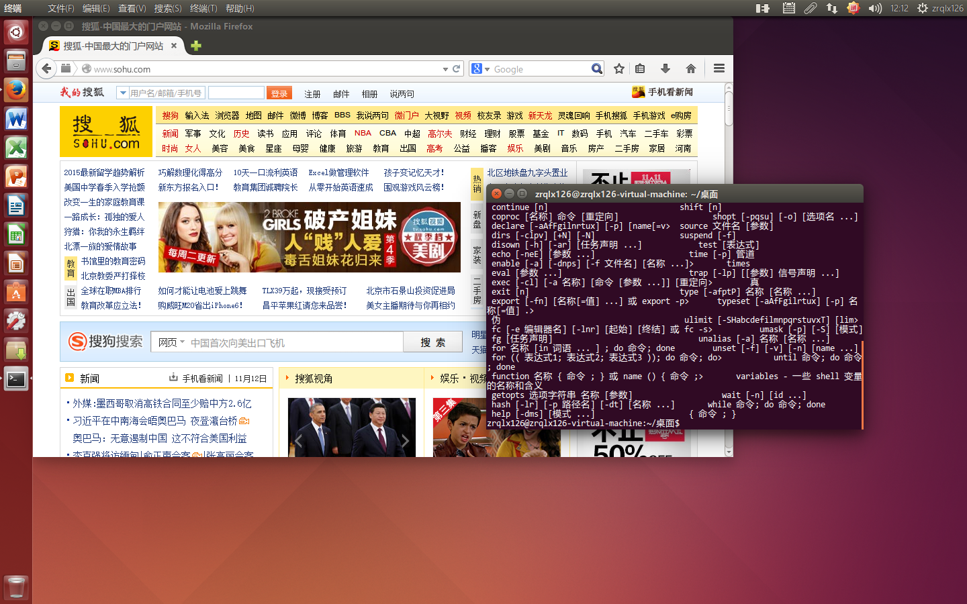The width and height of the screenshot is (967, 604).
Task: Open 编辑(E) menu
Action: click(96, 8)
